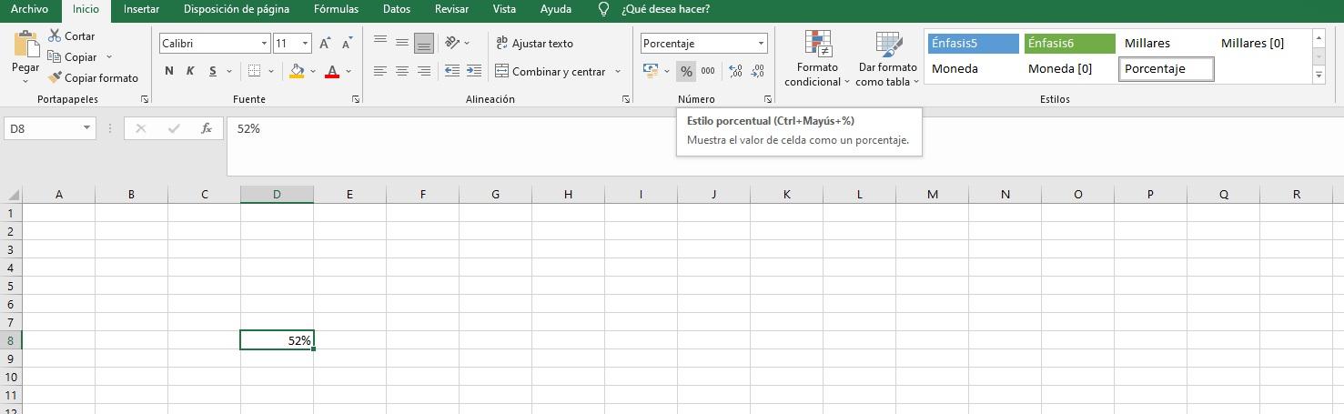The width and height of the screenshot is (1344, 414).
Task: Click the Copiar formato paintbrush
Action: (x=56, y=78)
